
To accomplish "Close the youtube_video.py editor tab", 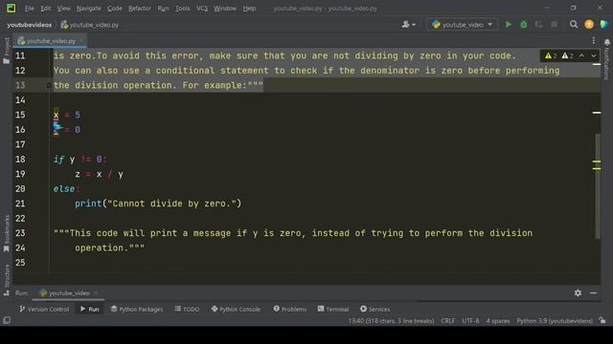I will (x=81, y=40).
